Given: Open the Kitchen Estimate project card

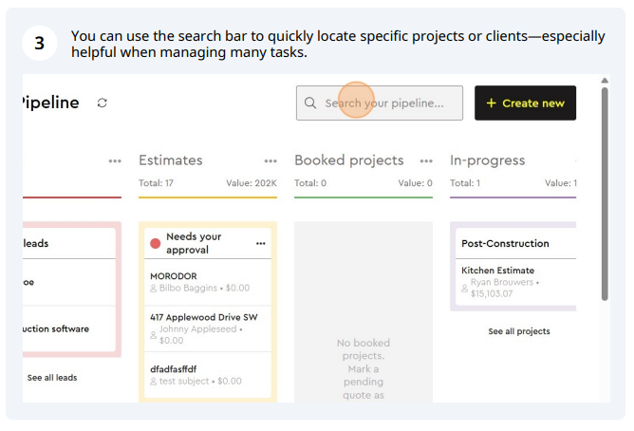Looking at the screenshot, I should point(516,282).
